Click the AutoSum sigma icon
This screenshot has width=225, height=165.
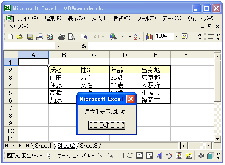point(122,37)
